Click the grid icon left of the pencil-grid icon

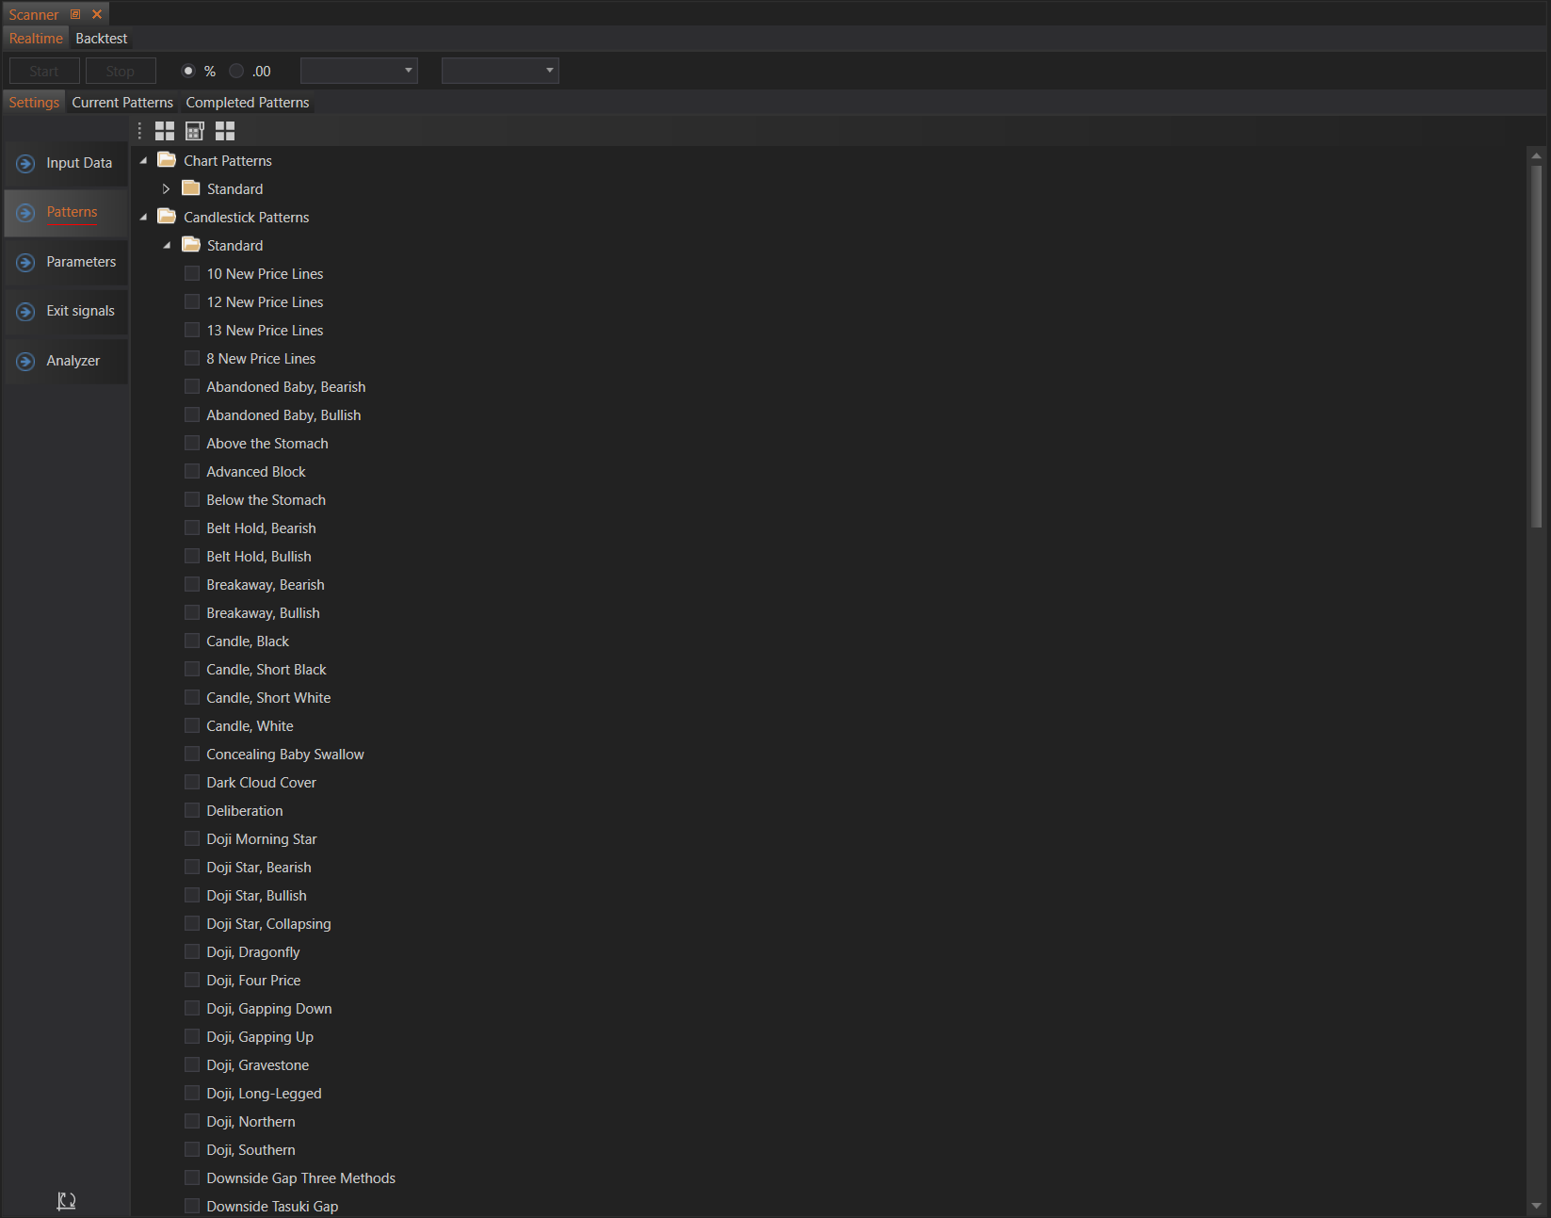(165, 131)
